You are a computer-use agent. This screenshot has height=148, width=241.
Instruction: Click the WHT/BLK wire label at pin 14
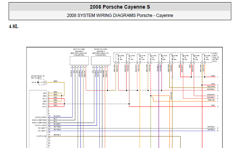tap(57, 127)
